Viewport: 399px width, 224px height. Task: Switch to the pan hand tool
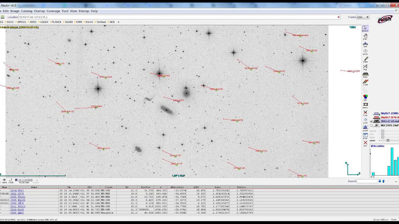(365, 36)
